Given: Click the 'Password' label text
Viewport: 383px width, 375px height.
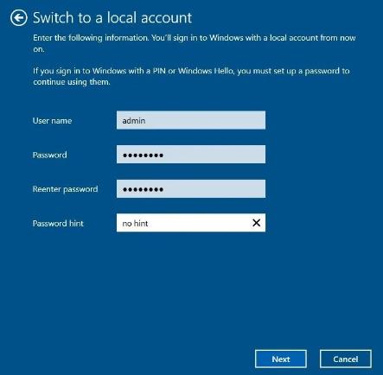Looking at the screenshot, I should tap(49, 155).
